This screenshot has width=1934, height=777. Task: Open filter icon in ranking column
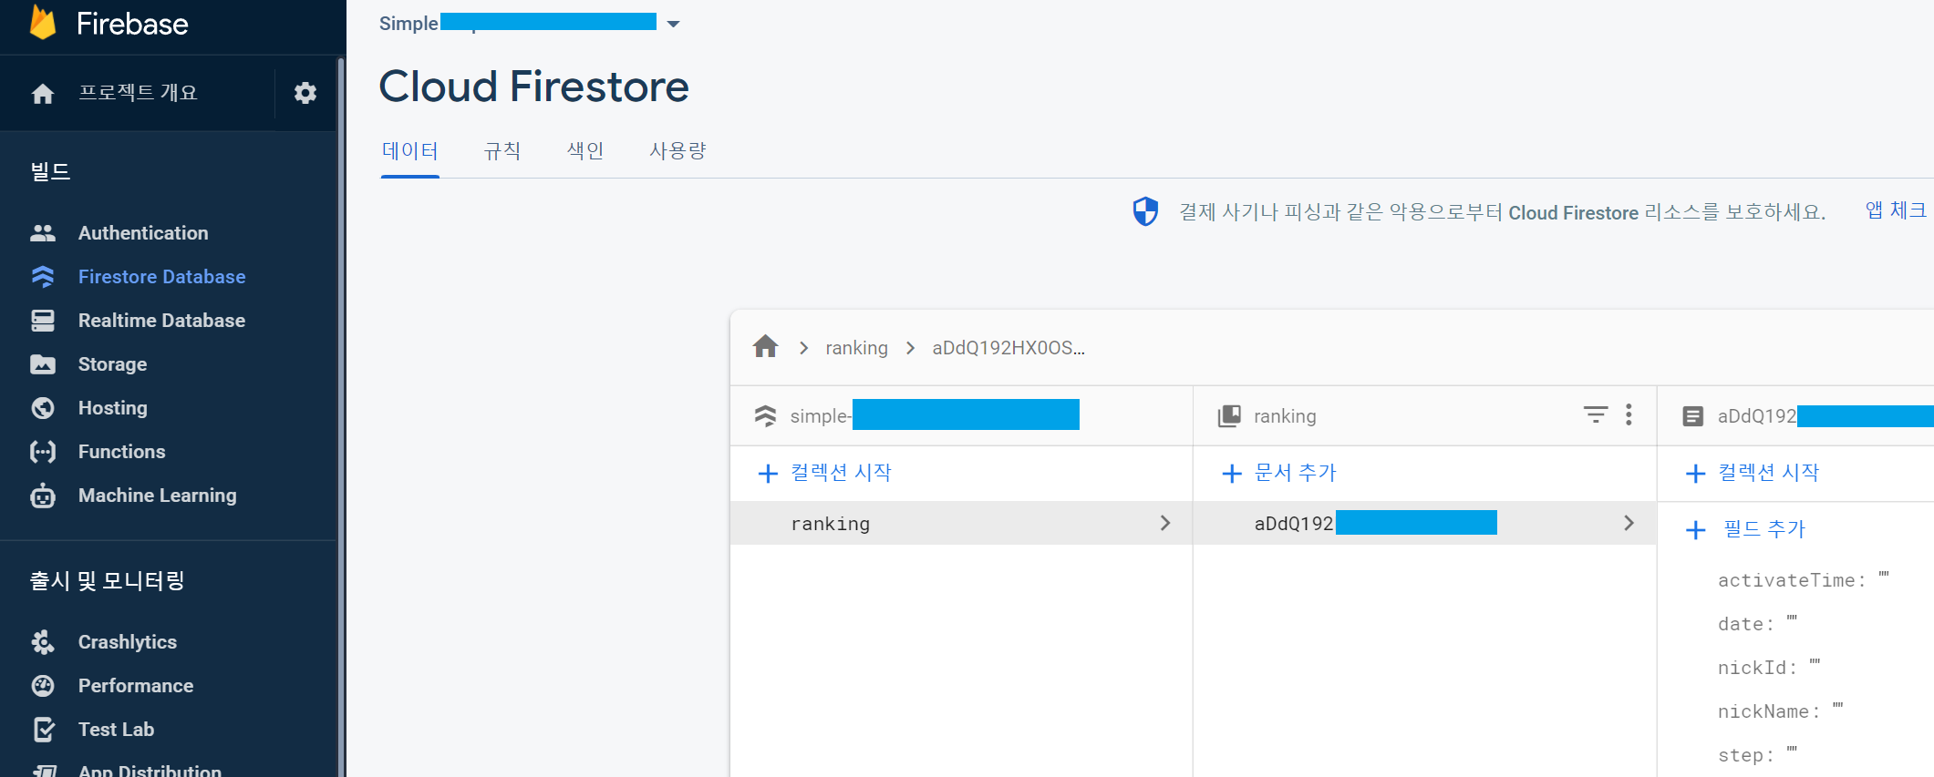click(1595, 415)
